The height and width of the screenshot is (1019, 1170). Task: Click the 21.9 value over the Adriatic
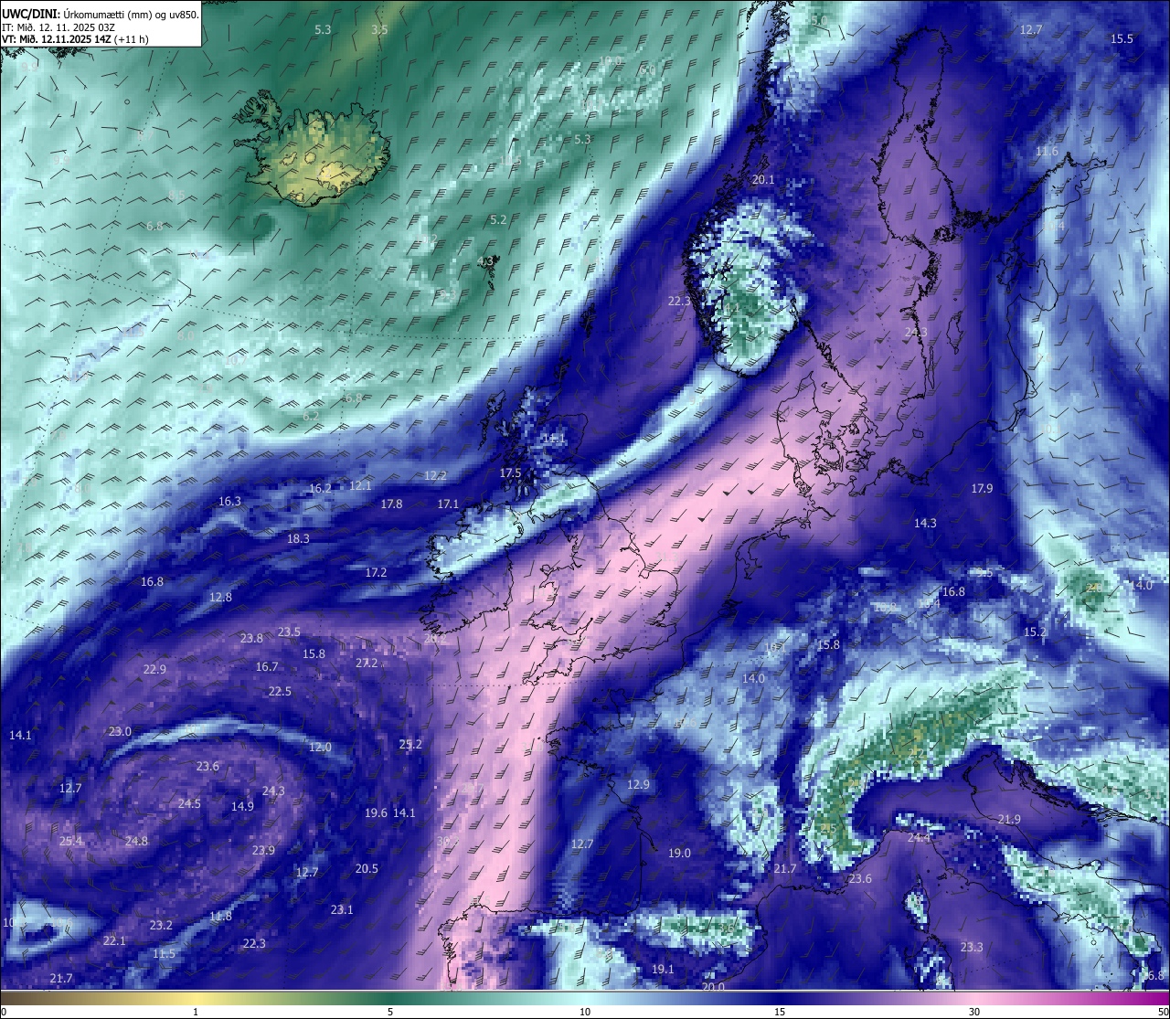click(x=1009, y=819)
